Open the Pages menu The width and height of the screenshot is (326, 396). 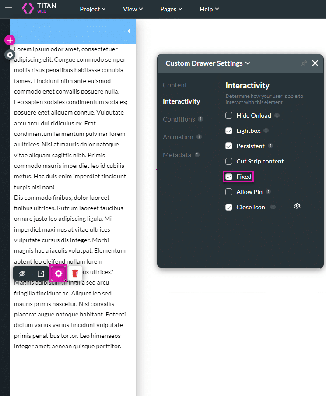tap(171, 9)
